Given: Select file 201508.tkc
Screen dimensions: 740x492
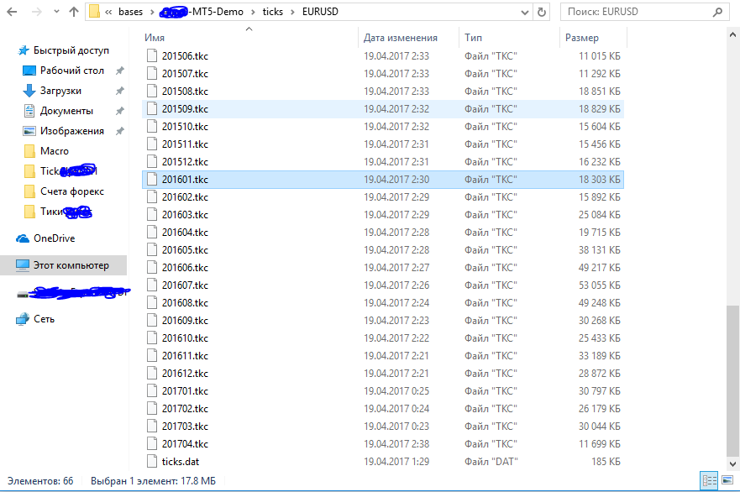Looking at the screenshot, I should (383, 92).
